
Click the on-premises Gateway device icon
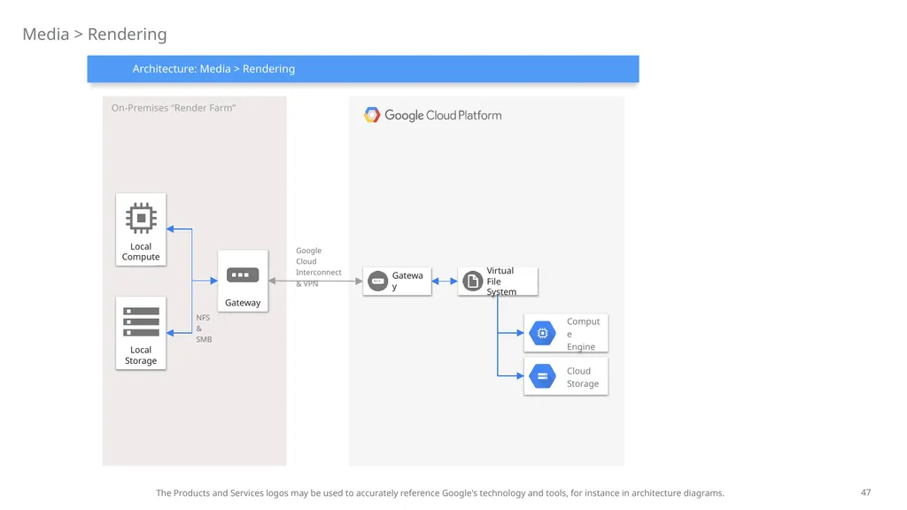point(243,274)
